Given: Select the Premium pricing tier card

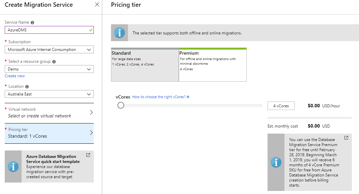Looking at the screenshot, I should (213, 65).
